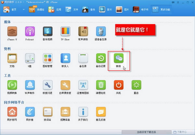Open the 微信 (WeChat) icon
This screenshot has height=135, width=195.
click(118, 59)
